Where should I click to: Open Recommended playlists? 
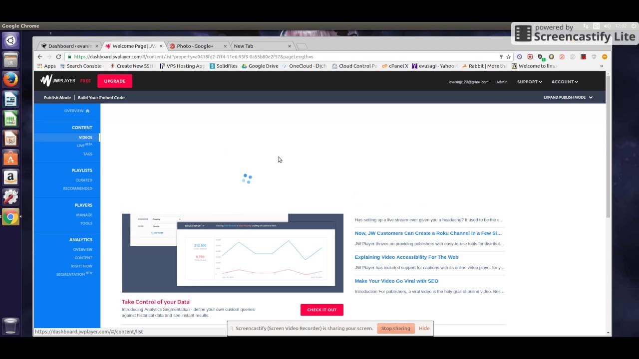point(77,188)
